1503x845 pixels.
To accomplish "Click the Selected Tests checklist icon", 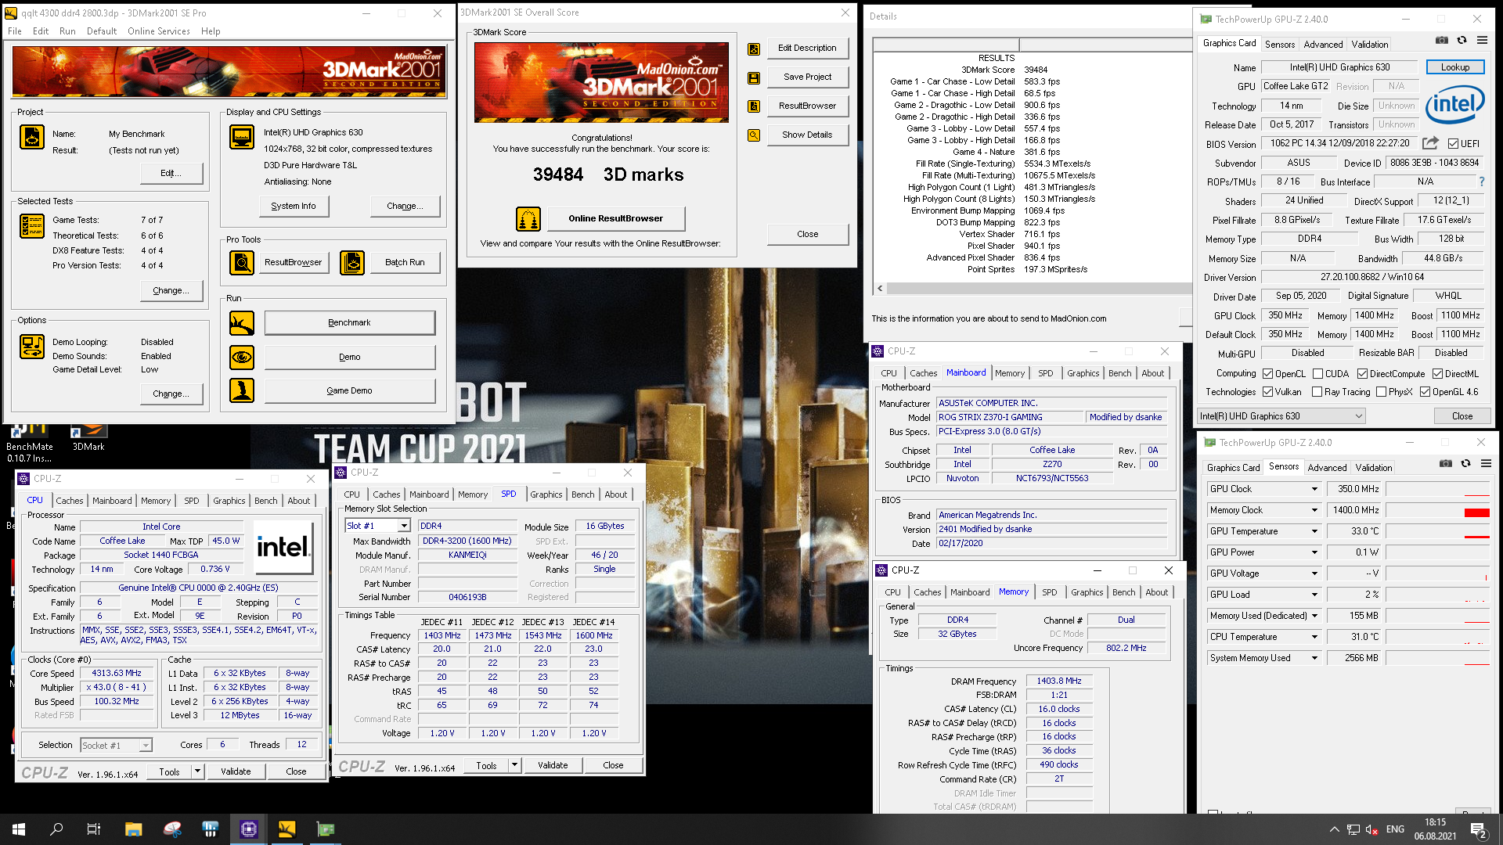I will (x=32, y=226).
